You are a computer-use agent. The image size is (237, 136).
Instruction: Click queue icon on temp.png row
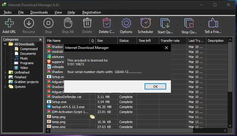click(92, 117)
